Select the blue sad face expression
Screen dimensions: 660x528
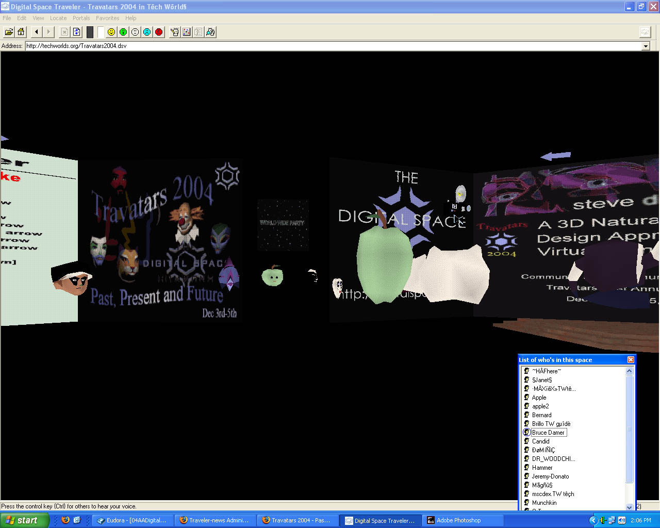[x=147, y=32]
